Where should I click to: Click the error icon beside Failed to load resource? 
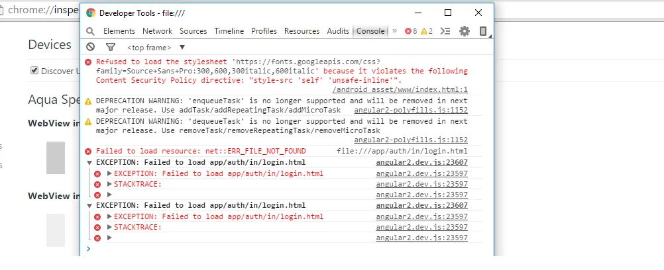tap(88, 151)
